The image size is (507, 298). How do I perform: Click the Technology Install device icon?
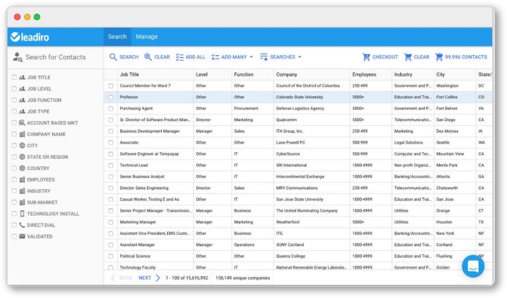[22, 213]
